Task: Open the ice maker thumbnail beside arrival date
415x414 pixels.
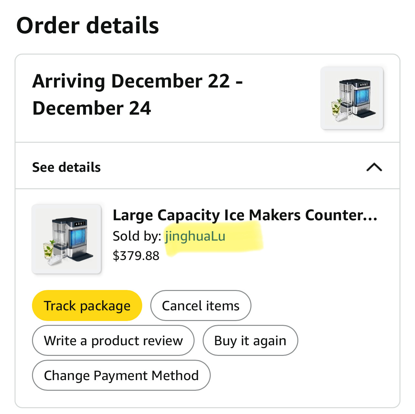Action: point(352,98)
